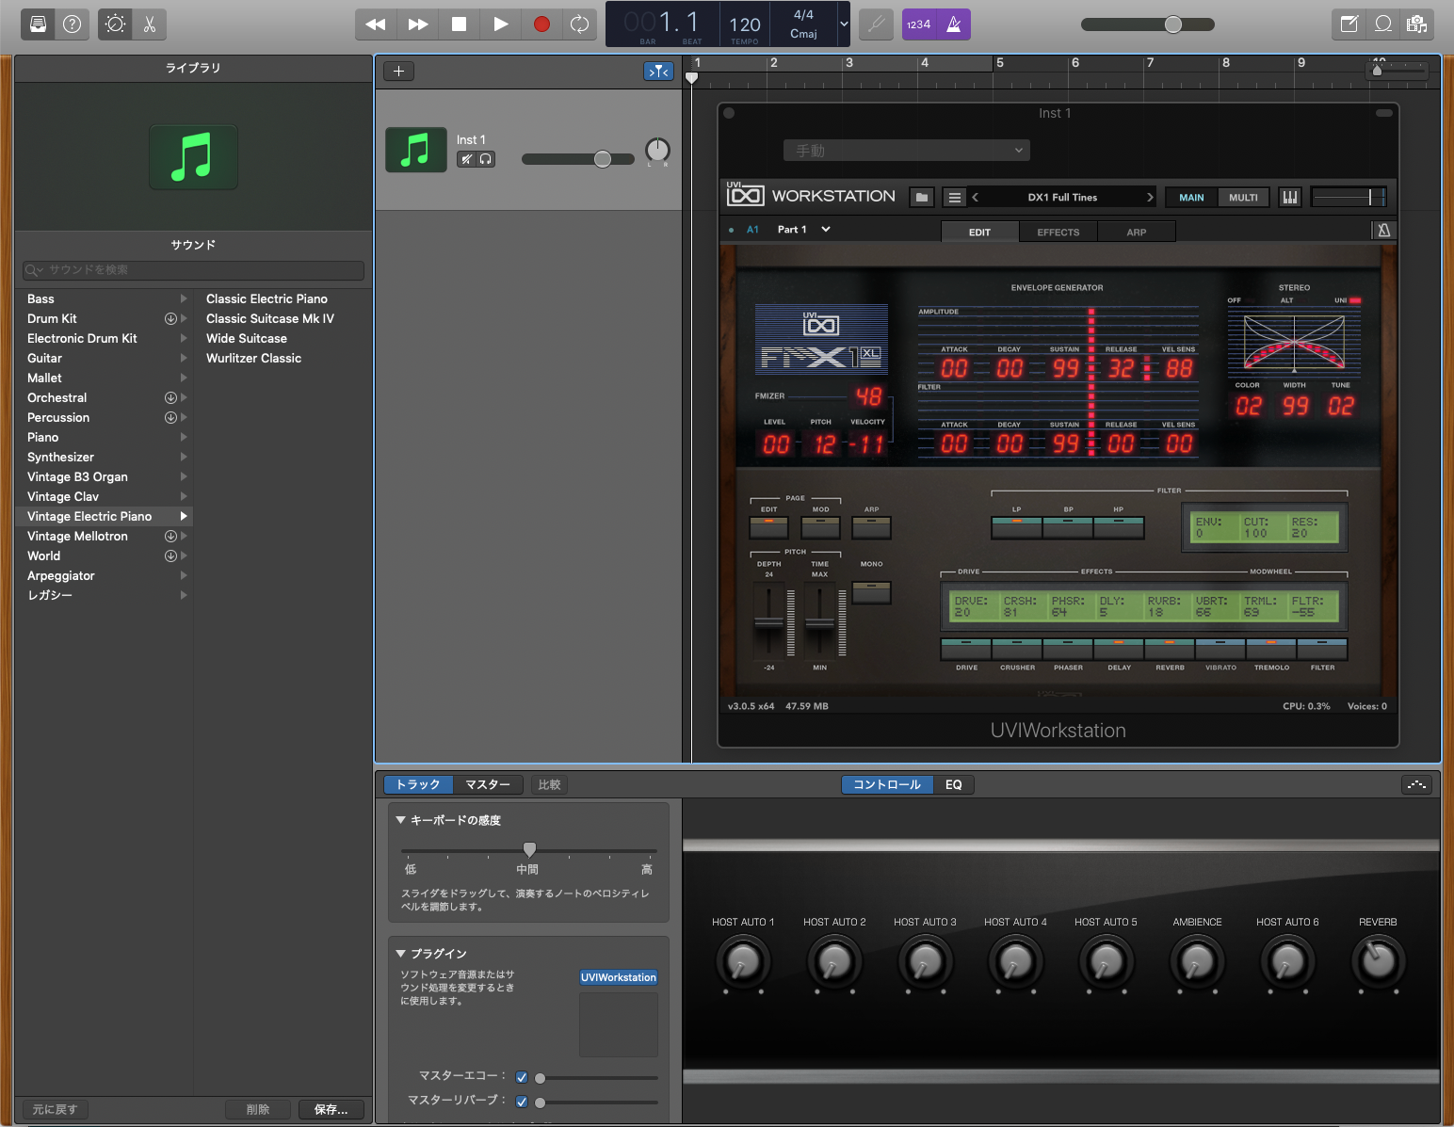Toggle the metronome icon
The width and height of the screenshot is (1454, 1127).
pos(953,24)
